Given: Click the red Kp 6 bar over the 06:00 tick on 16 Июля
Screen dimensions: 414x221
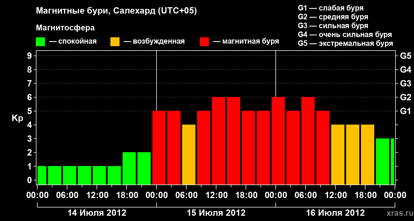Looking at the screenshot, I should tap(308, 141).
